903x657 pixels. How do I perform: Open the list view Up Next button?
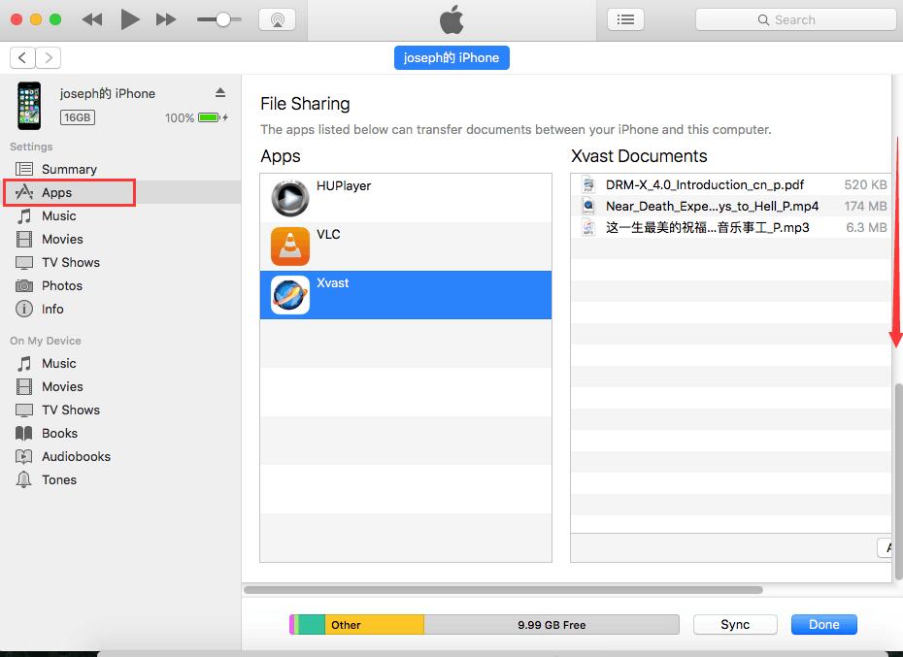click(625, 19)
